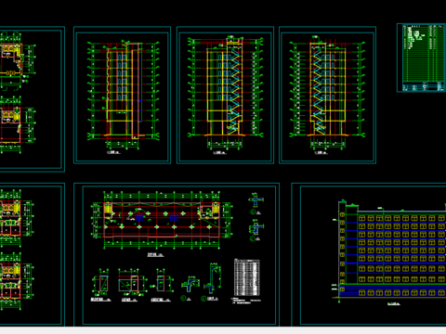Click the white schedule table on roof plan sheet
Screen dimensions: 446x334
click(246, 277)
